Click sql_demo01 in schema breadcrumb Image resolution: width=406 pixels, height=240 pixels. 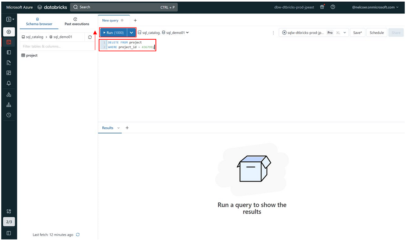click(x=61, y=37)
